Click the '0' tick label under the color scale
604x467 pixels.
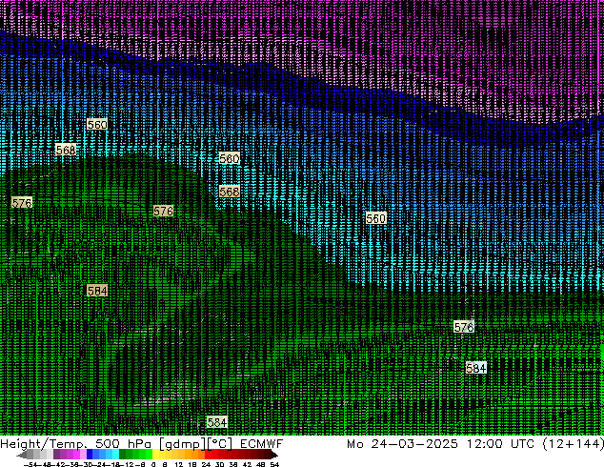(x=153, y=464)
